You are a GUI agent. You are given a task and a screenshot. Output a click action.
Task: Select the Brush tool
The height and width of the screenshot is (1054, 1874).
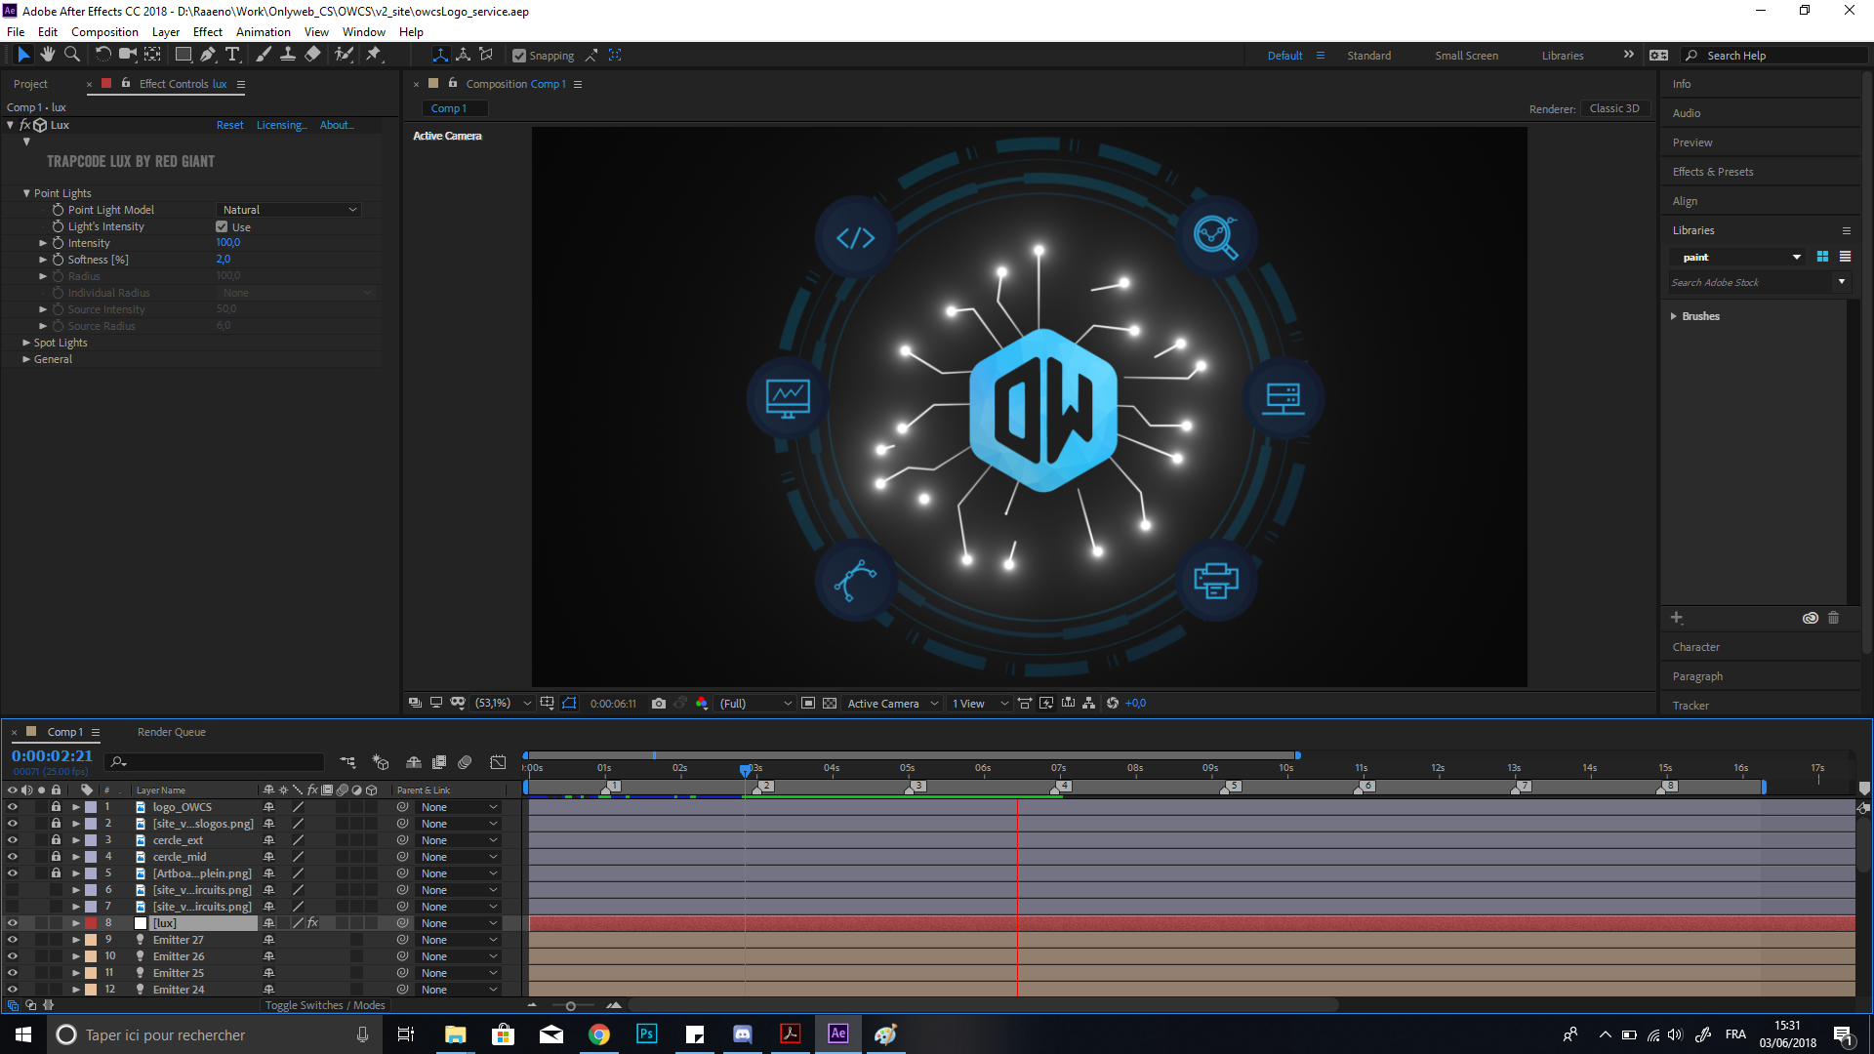pyautogui.click(x=264, y=55)
